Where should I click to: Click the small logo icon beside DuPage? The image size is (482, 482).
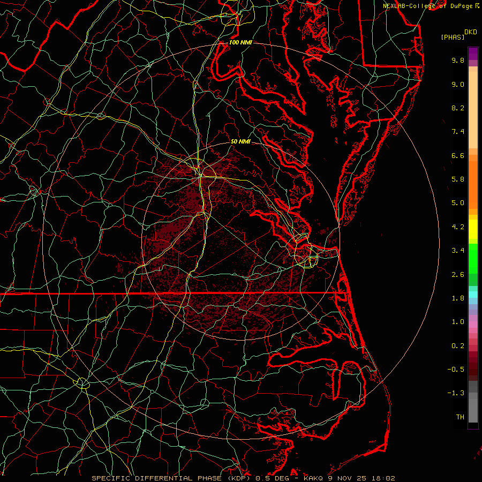[477, 5]
